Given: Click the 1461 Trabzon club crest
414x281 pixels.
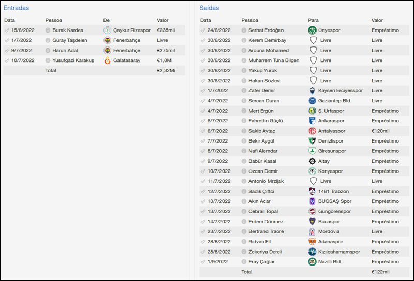Looking at the screenshot, I should click(312, 192).
